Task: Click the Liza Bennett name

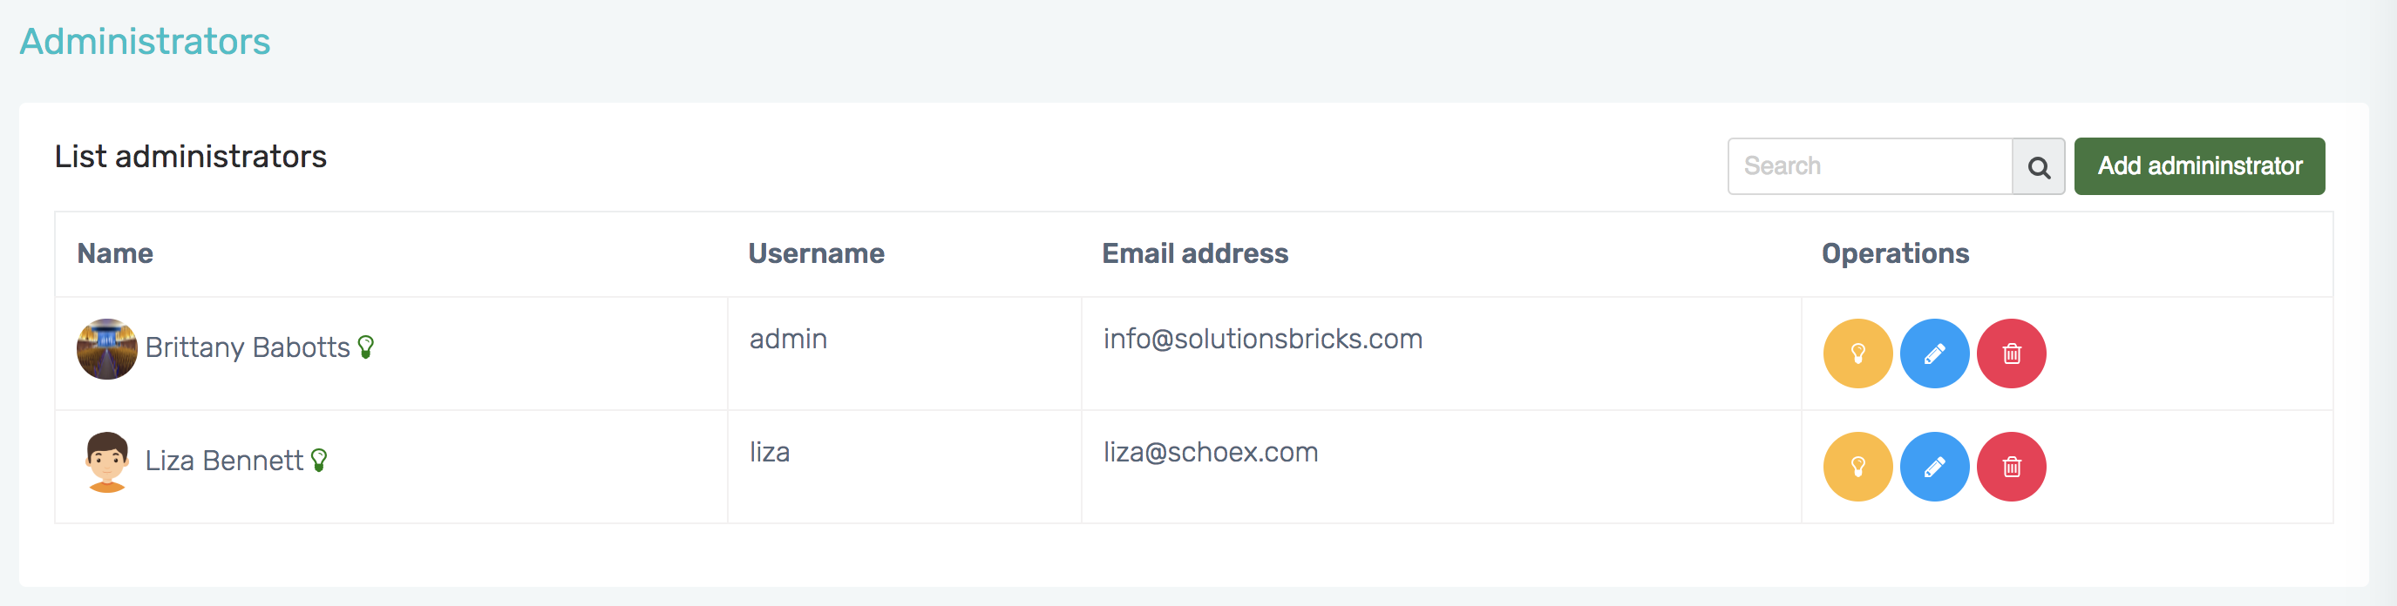Action: (x=224, y=461)
